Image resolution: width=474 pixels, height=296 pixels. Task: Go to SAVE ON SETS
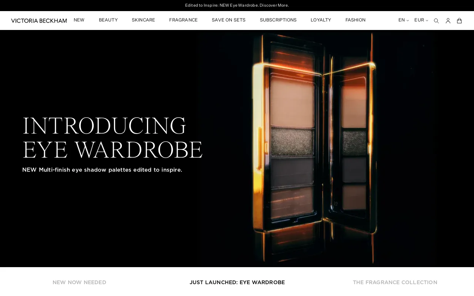pyautogui.click(x=228, y=20)
